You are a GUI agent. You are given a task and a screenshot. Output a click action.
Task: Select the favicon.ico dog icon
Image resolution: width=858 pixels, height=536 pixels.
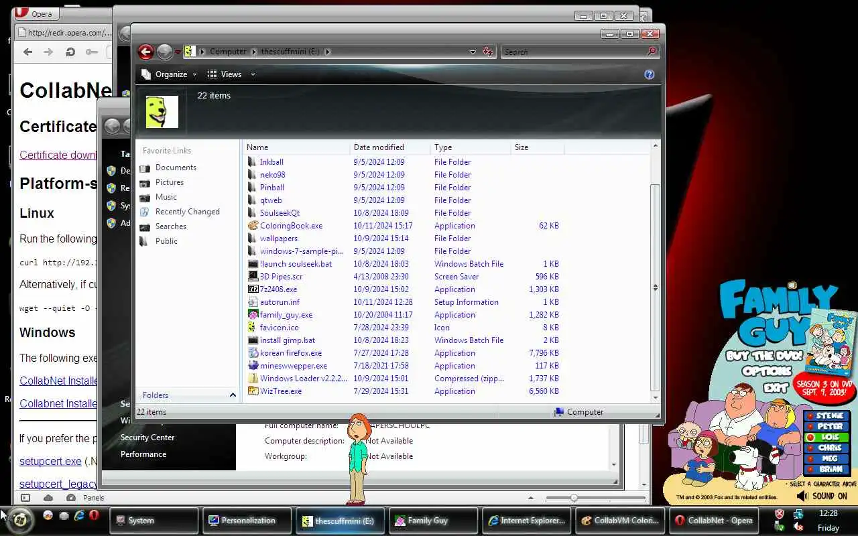tap(253, 327)
